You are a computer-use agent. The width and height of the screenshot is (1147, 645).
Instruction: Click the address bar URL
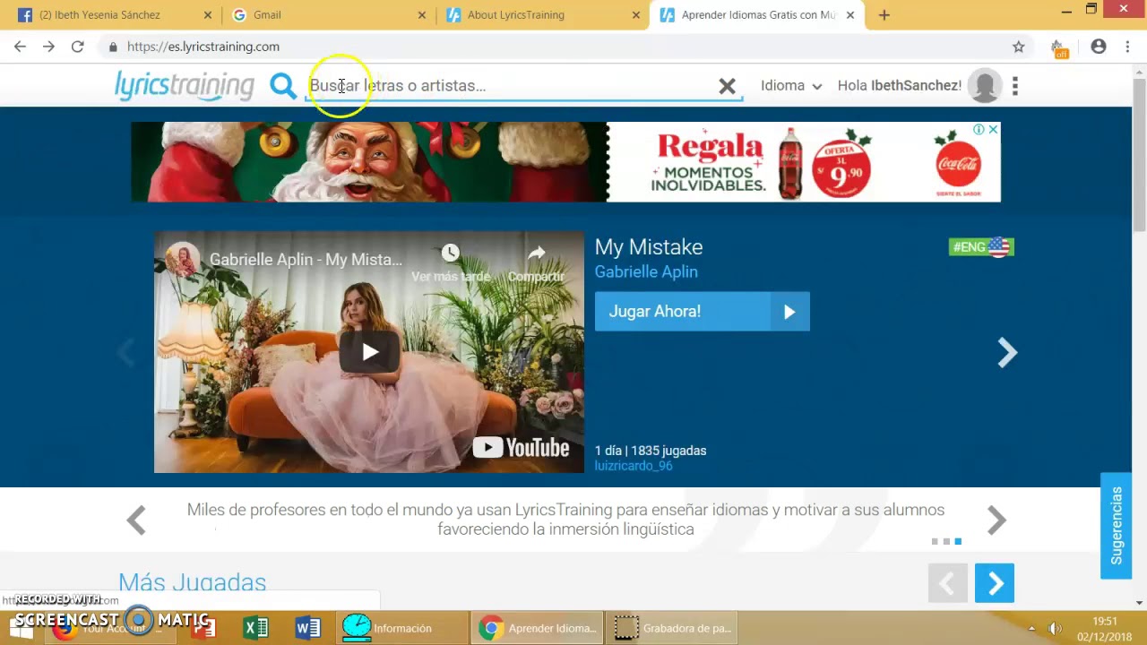[x=203, y=47]
